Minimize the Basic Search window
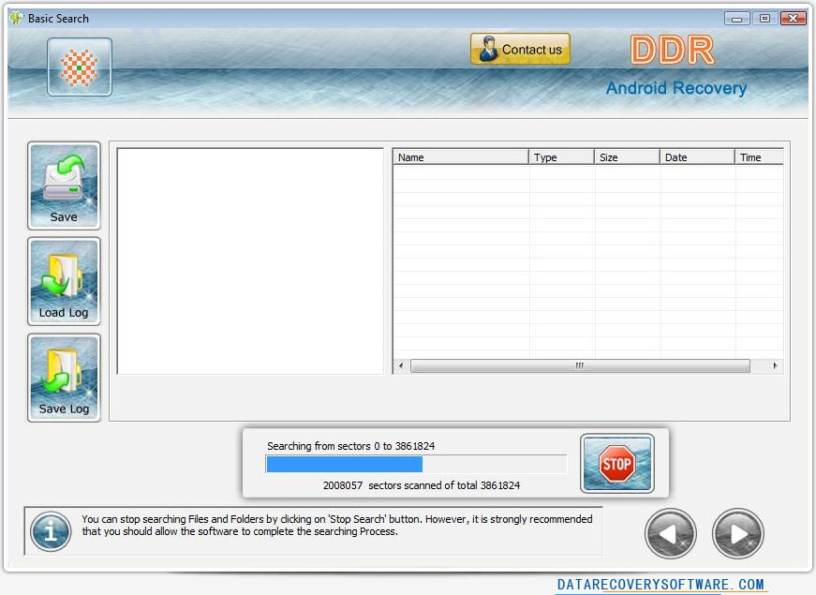Screen dimensions: 816x595 [x=736, y=19]
